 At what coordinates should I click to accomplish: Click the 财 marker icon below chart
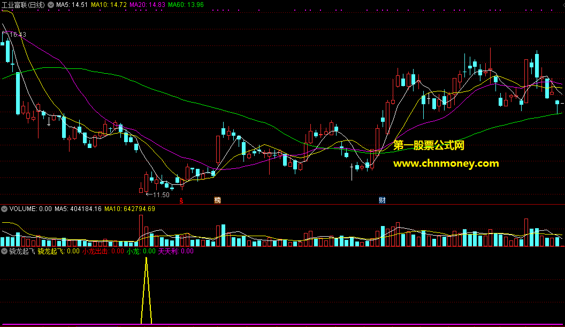tap(383, 200)
